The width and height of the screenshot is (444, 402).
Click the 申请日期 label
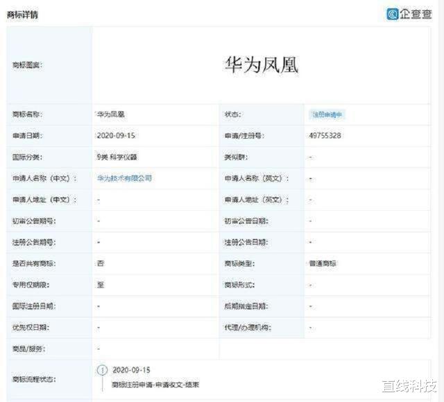point(27,136)
